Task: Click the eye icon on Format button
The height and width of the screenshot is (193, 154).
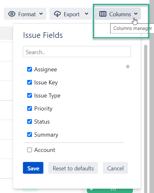Action: pyautogui.click(x=12, y=14)
